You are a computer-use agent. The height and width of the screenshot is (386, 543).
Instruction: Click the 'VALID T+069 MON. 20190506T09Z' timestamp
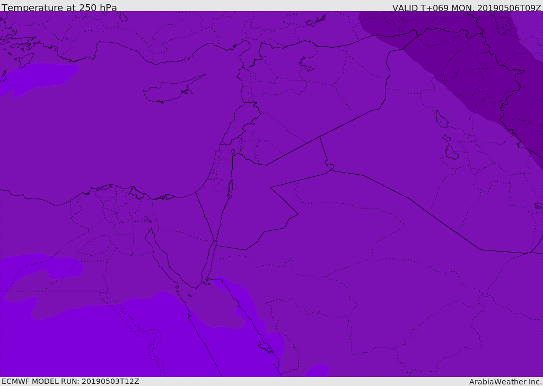pos(467,7)
